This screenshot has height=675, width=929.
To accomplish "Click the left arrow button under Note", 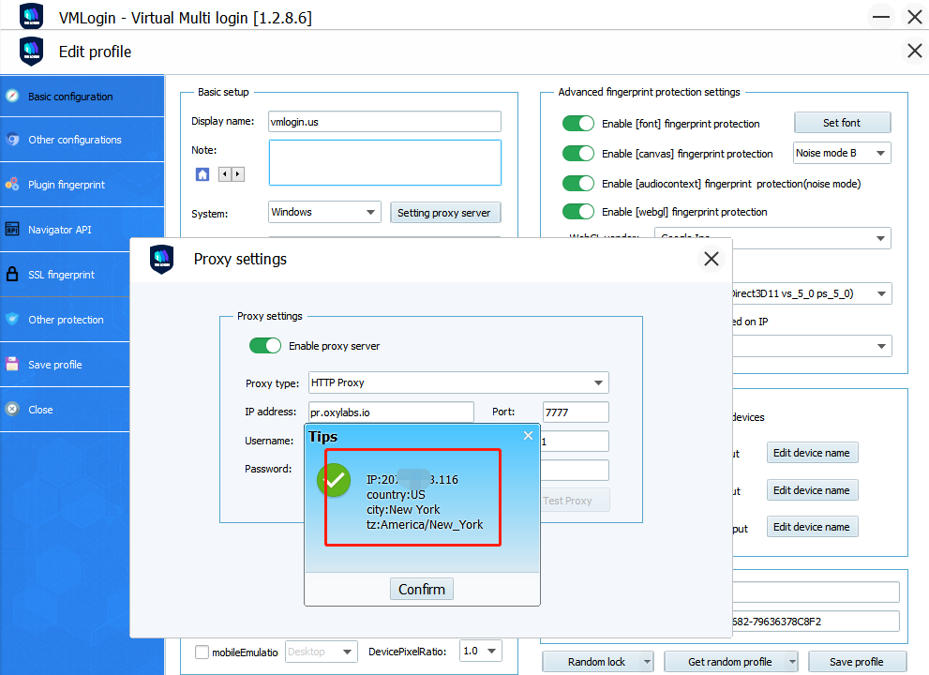I will click(225, 174).
